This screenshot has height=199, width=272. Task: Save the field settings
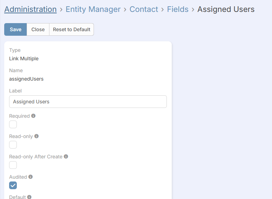[15, 29]
